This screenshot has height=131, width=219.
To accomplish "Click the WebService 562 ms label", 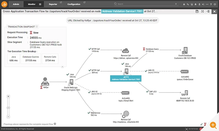I will (95, 114).
